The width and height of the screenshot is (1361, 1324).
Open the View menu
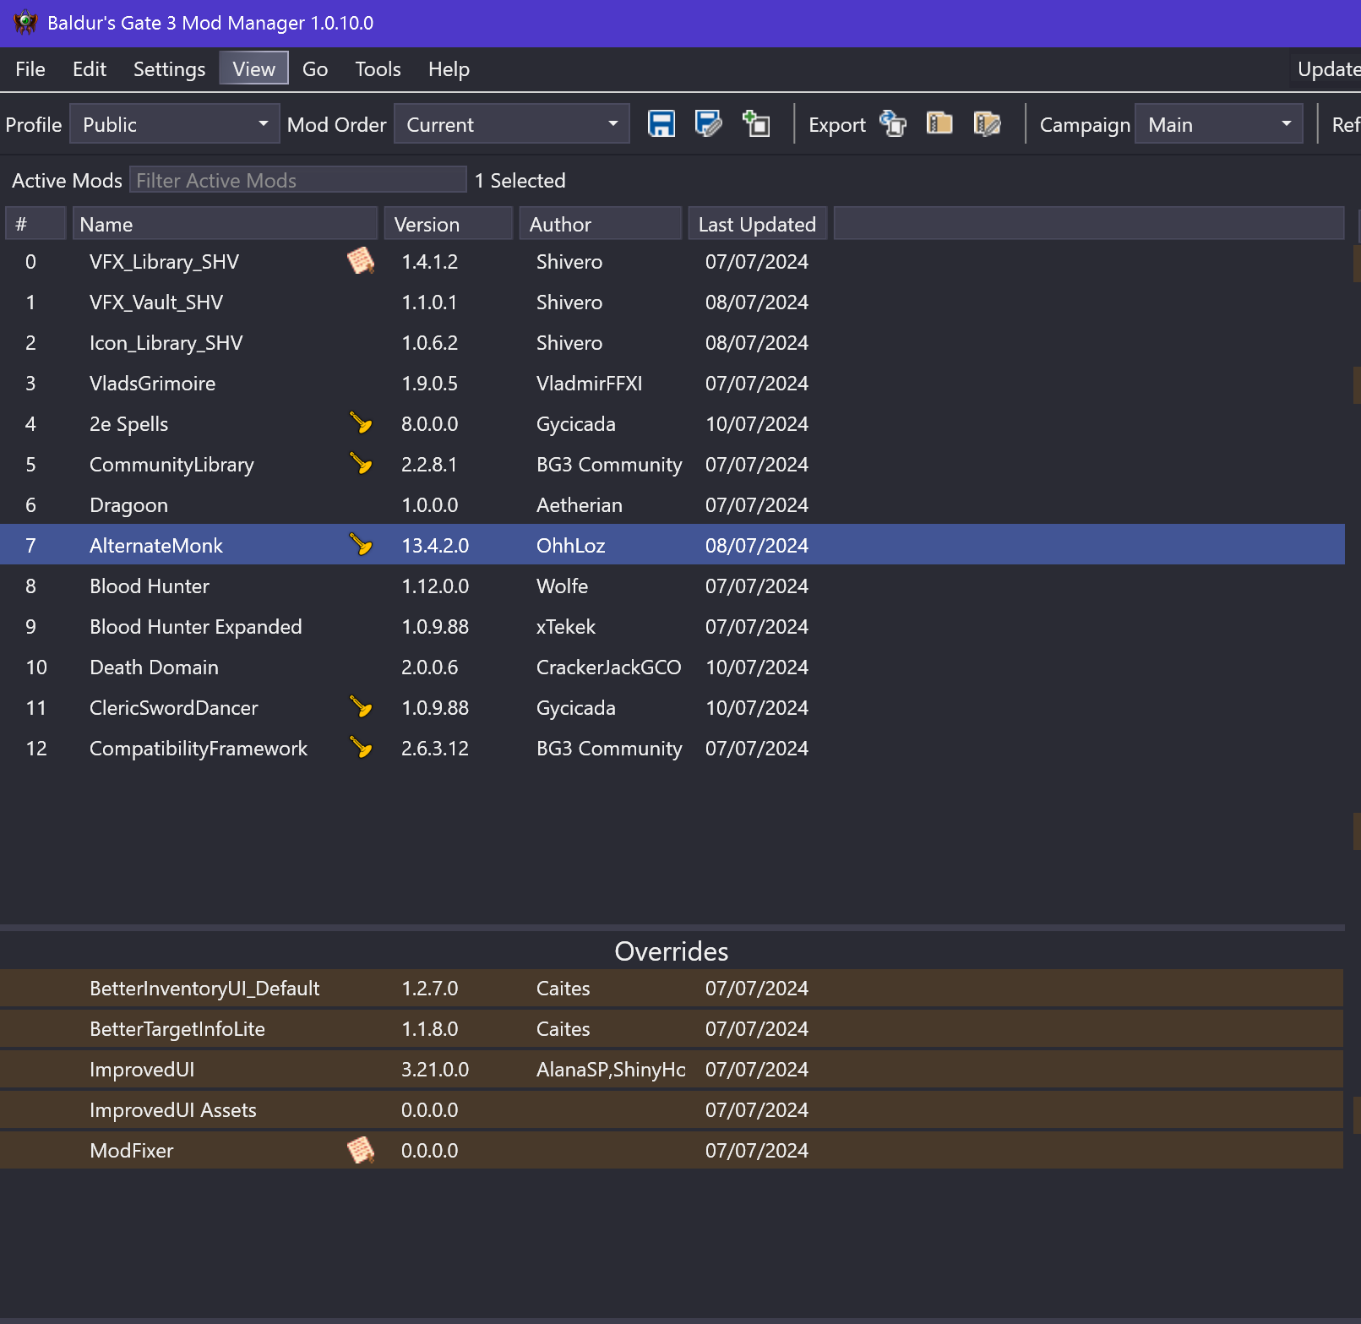click(x=253, y=68)
